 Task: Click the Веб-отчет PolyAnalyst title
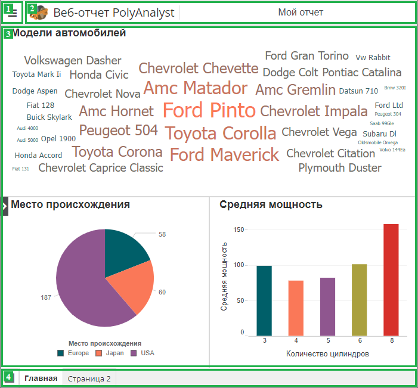(x=114, y=13)
